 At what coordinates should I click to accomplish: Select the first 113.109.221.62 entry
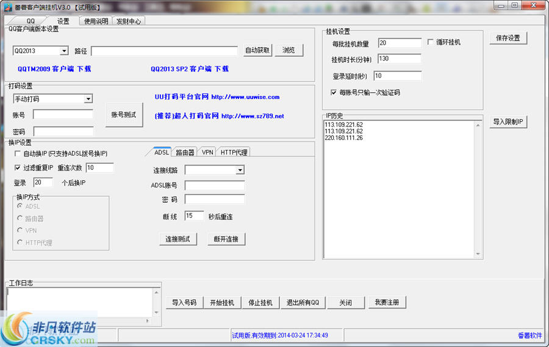(x=344, y=125)
